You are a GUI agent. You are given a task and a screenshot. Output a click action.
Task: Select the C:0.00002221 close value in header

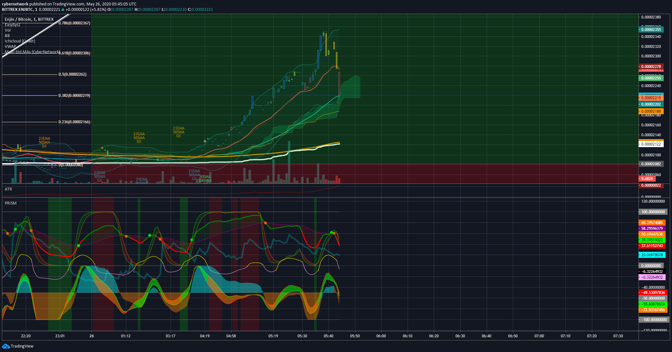tap(200, 10)
